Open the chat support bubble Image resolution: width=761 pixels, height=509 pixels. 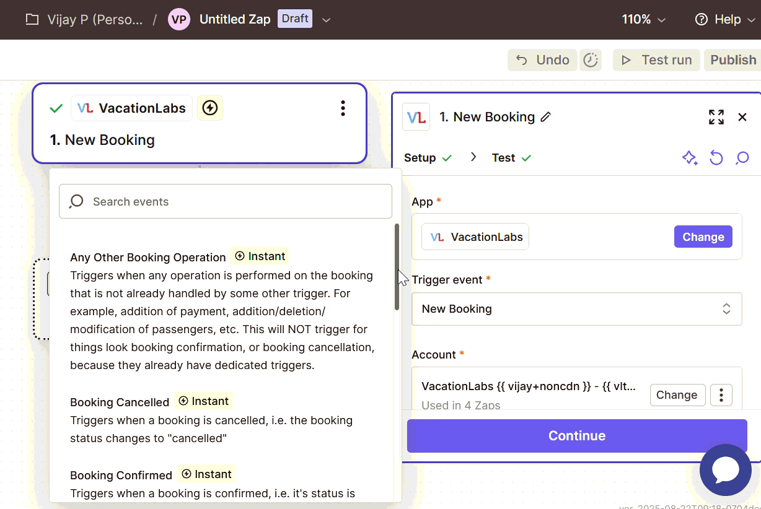(725, 470)
